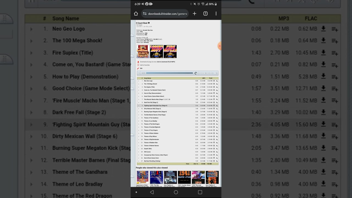Tap the Android home circle button
This screenshot has height=198, width=352.
(x=176, y=192)
